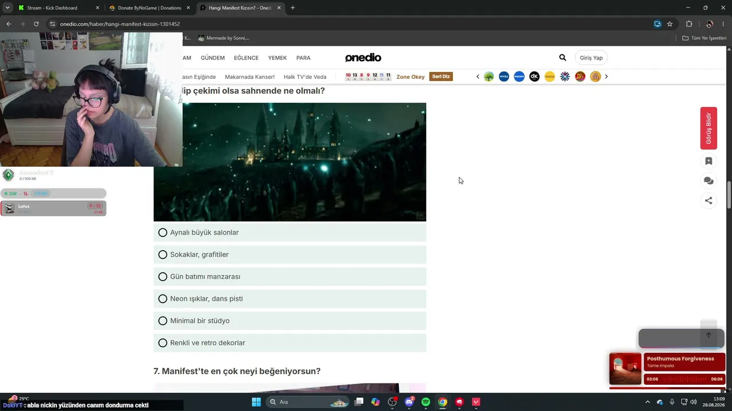Viewport: 732px width, 411px height.
Task: Open the green tree brand icon
Action: [x=489, y=76]
